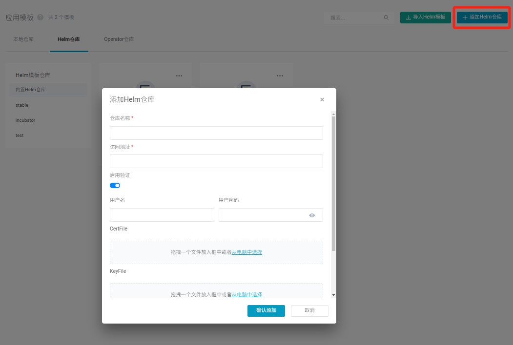Screen dimensions: 513x345
Task: Disable the 启用验证 switch
Action: pyautogui.click(x=115, y=185)
